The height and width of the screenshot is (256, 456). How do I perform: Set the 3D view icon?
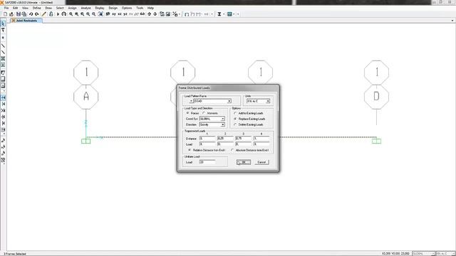pos(108,14)
